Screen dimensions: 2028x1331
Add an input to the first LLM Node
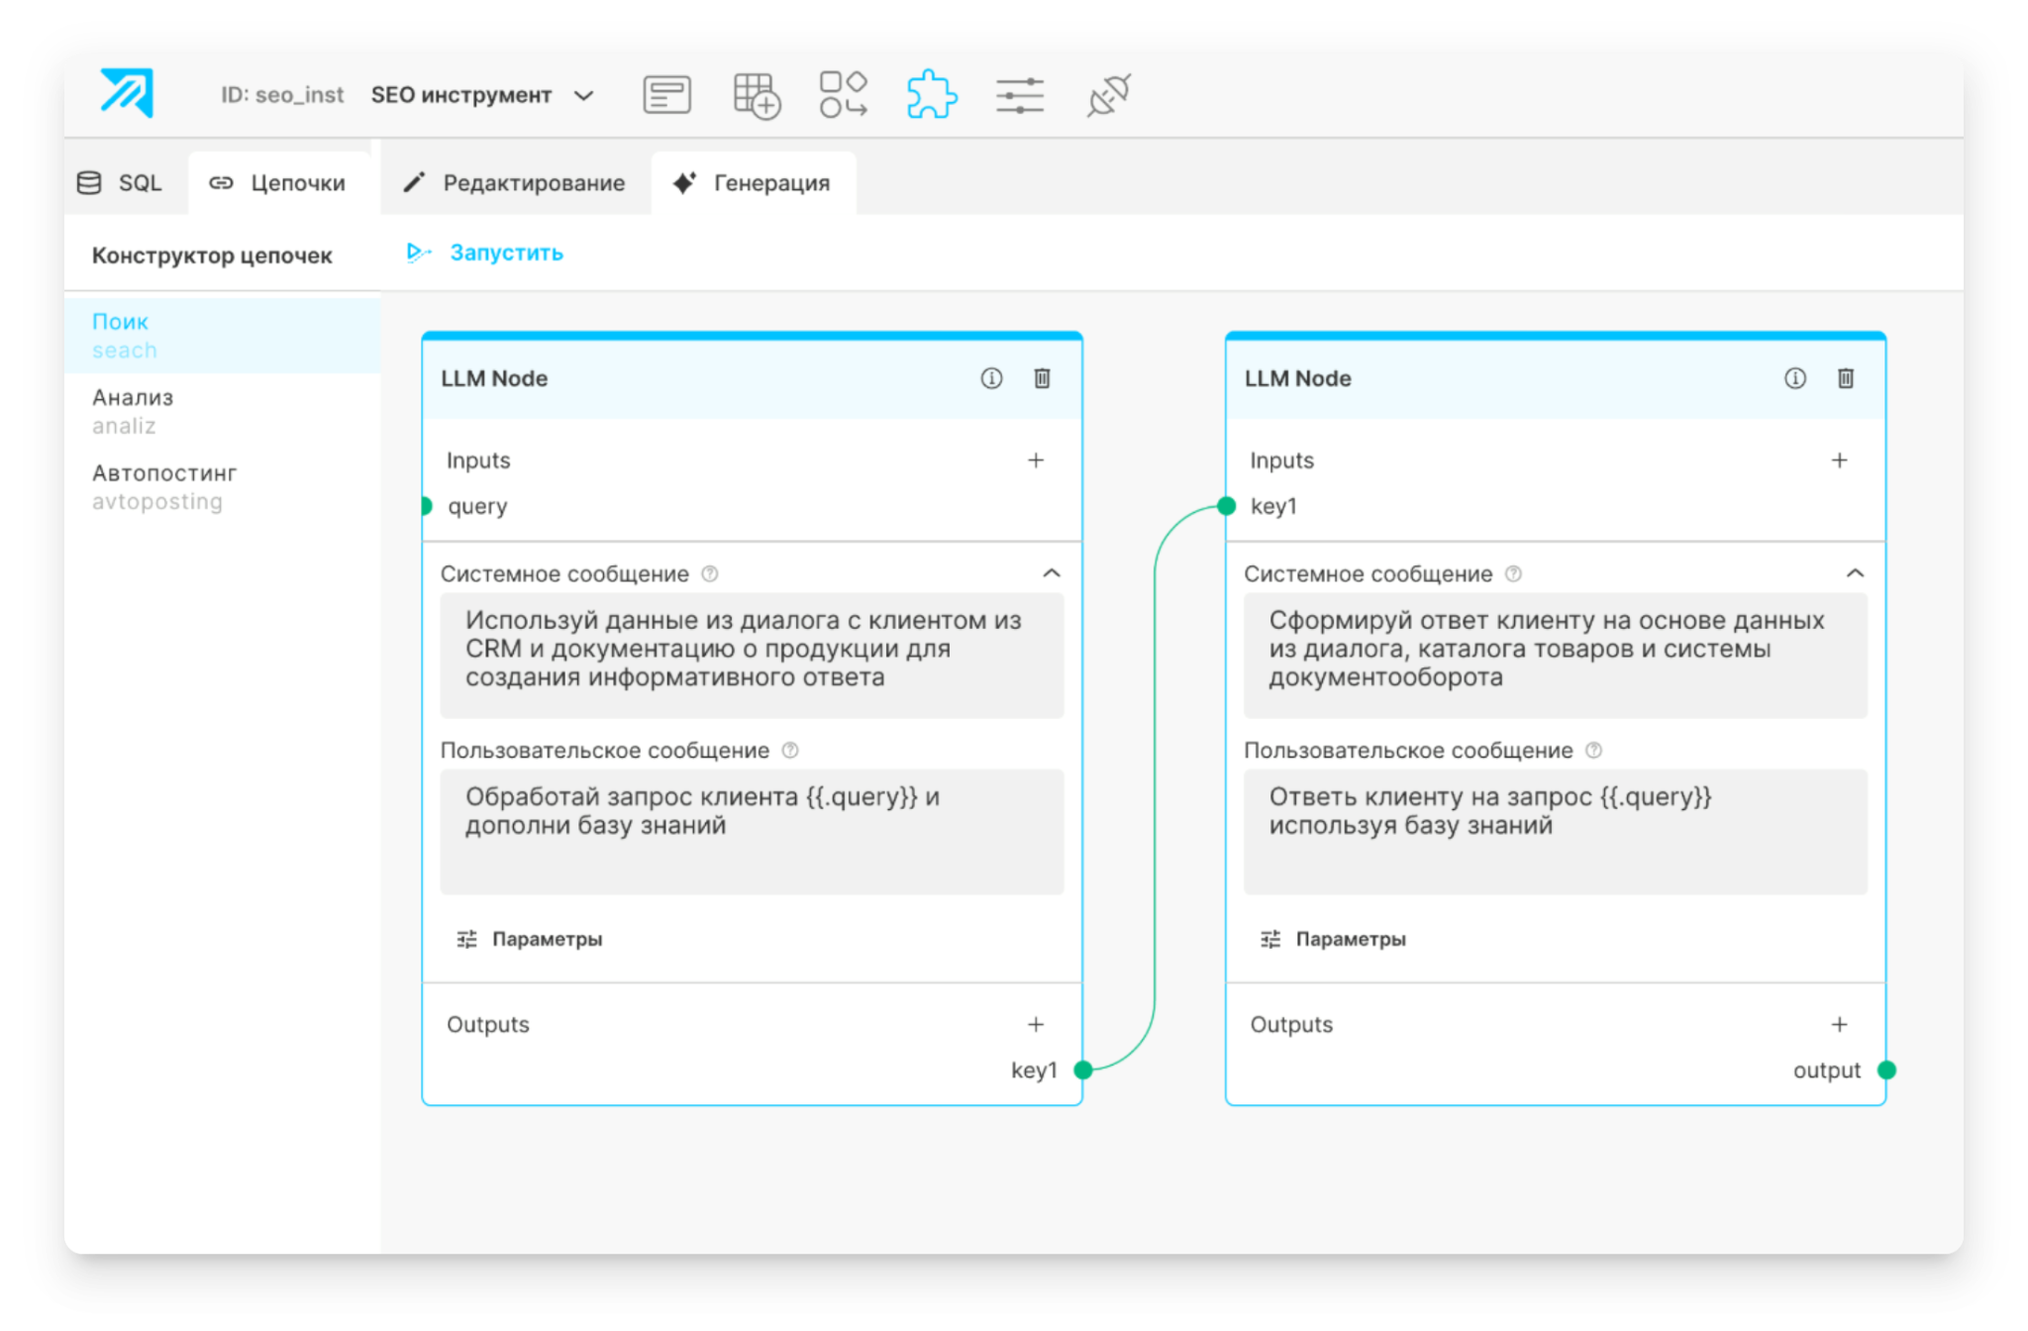pos(1036,461)
